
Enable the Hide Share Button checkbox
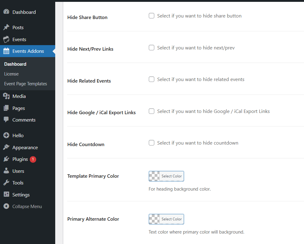[152, 16]
